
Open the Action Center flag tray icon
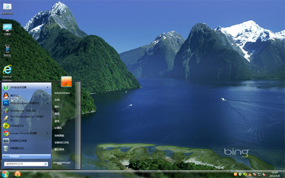(x=255, y=174)
